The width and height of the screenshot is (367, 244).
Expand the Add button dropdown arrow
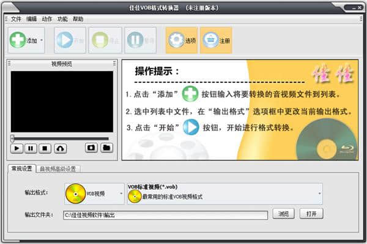(42, 40)
